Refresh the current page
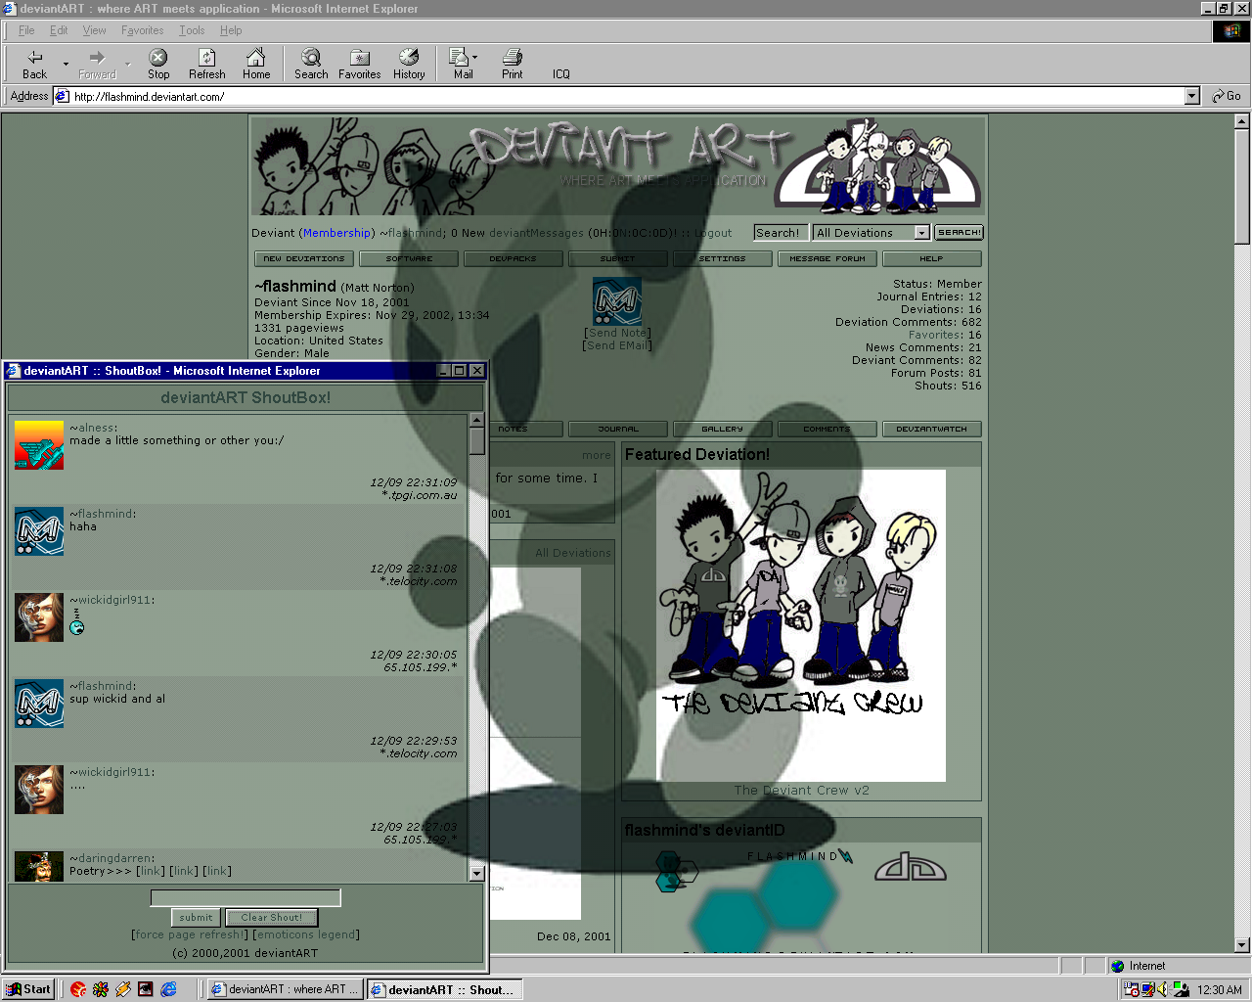 tap(206, 65)
